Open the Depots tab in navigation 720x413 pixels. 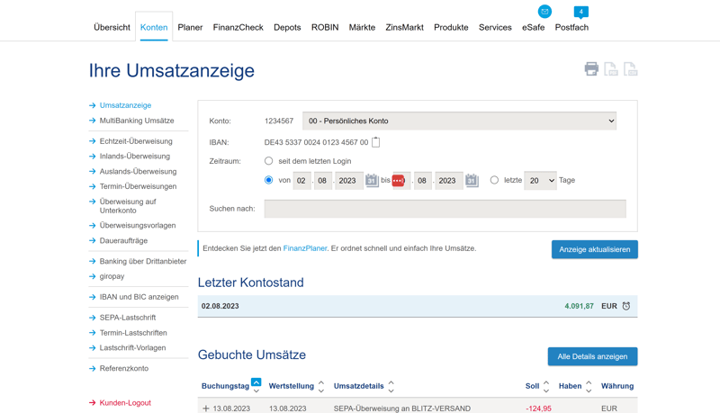coord(287,27)
